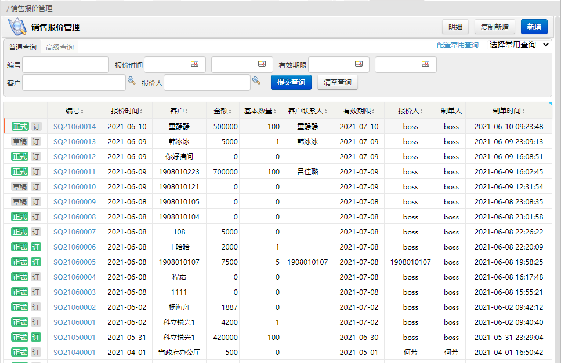
Task: Click the 提交查询 button
Action: 291,82
